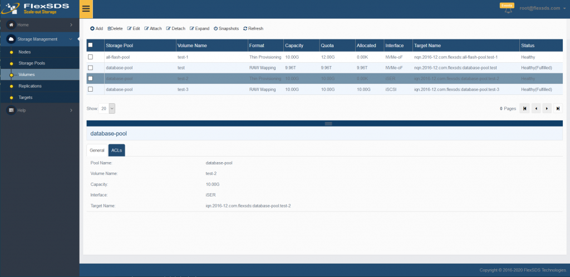Check the box for the 9.96T test volume

pyautogui.click(x=91, y=67)
